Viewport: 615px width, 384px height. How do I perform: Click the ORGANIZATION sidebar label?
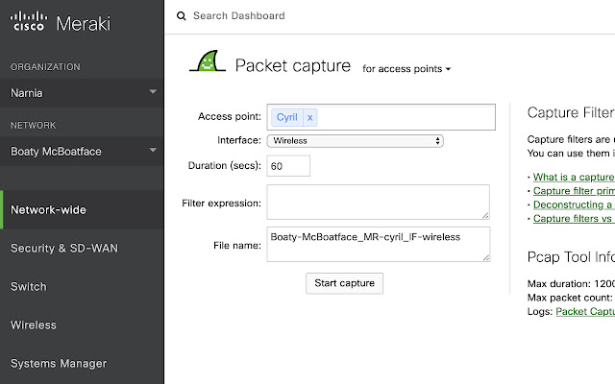(x=45, y=67)
